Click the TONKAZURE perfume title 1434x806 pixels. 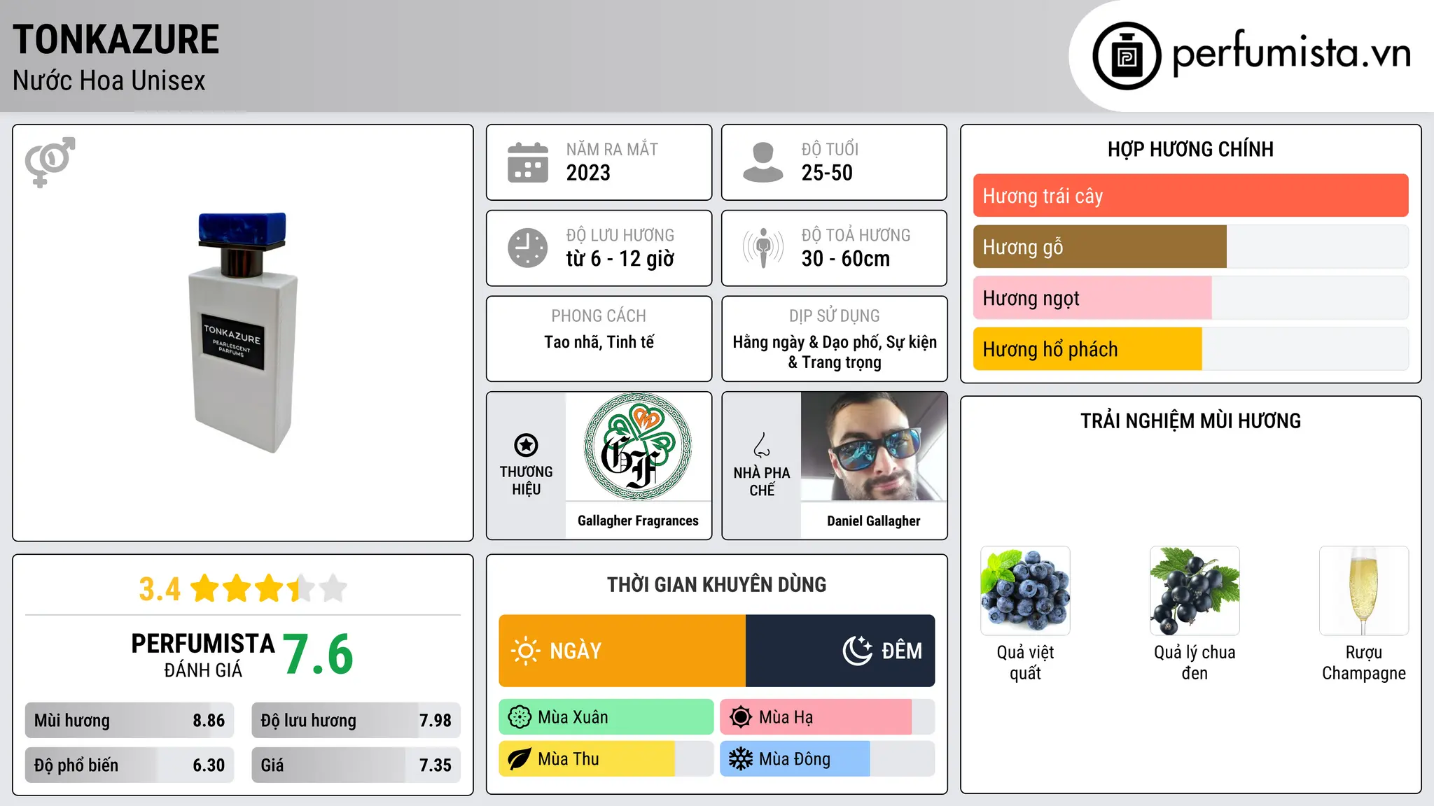point(116,39)
